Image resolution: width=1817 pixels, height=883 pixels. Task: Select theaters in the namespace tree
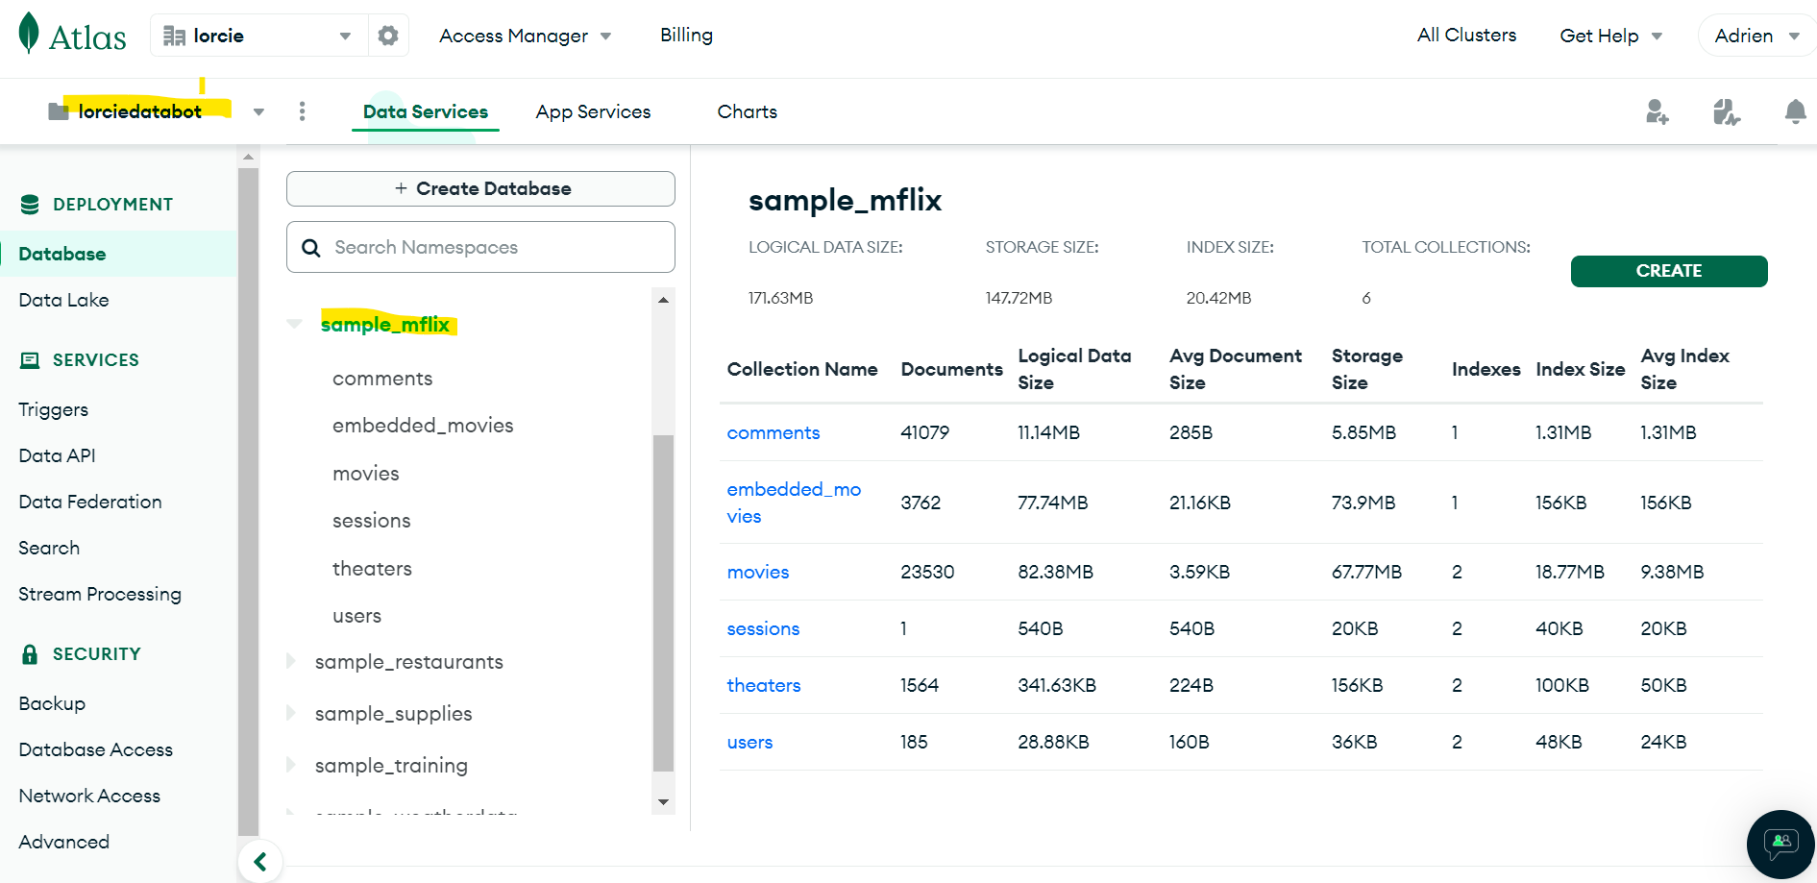point(372,569)
